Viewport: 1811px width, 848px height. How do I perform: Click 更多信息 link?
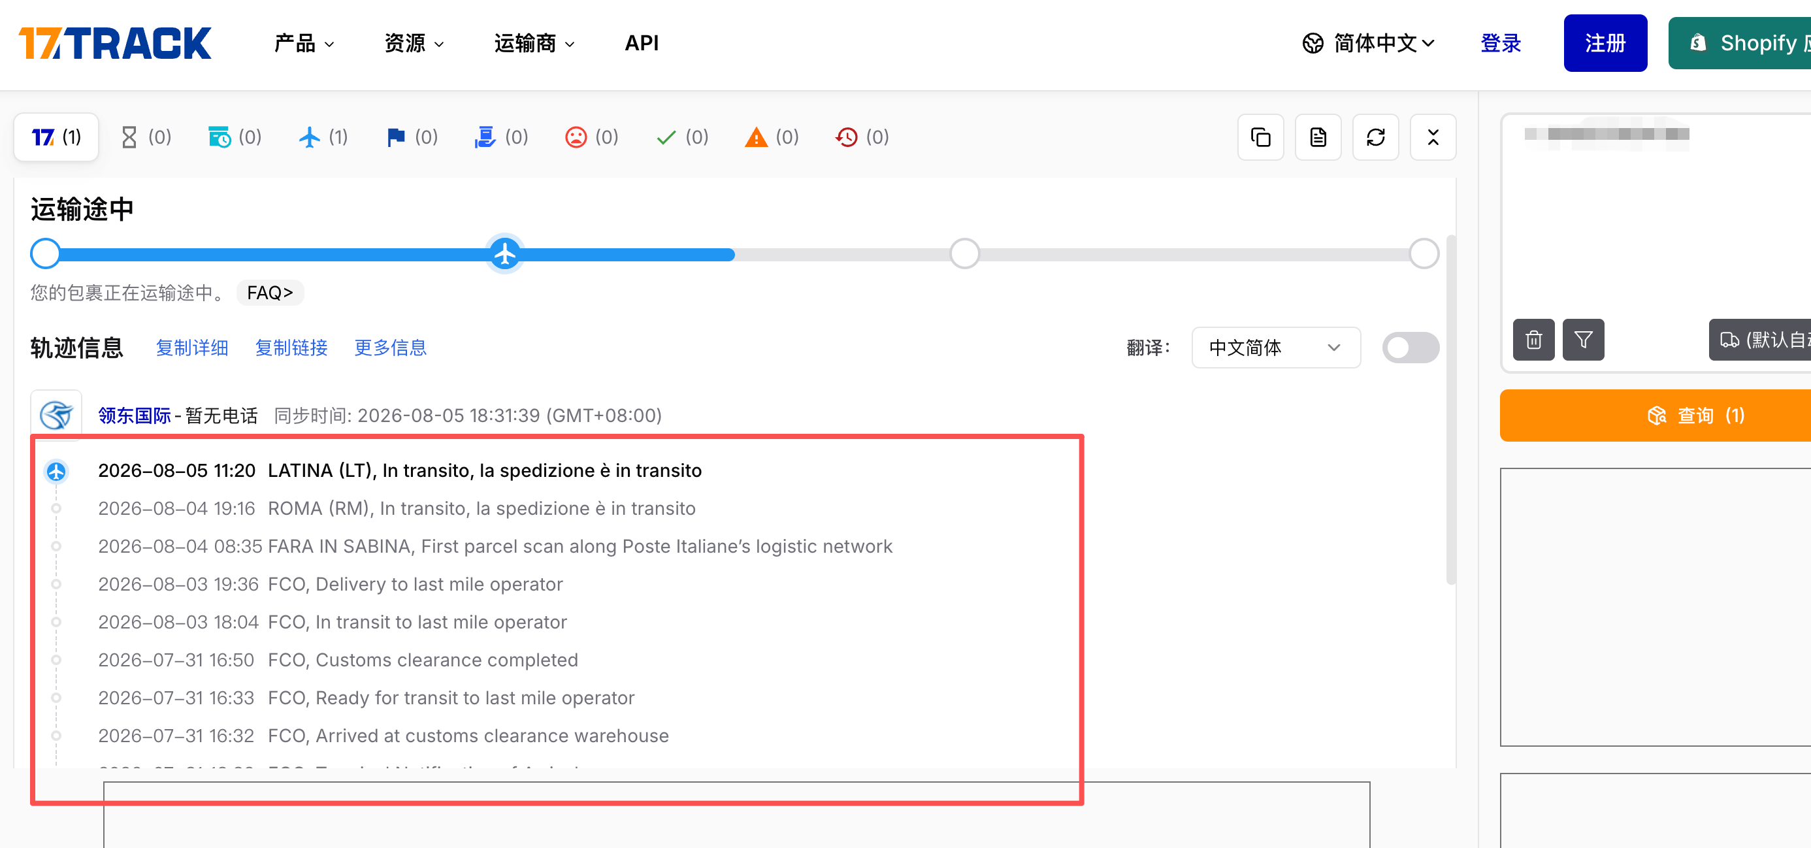click(390, 348)
